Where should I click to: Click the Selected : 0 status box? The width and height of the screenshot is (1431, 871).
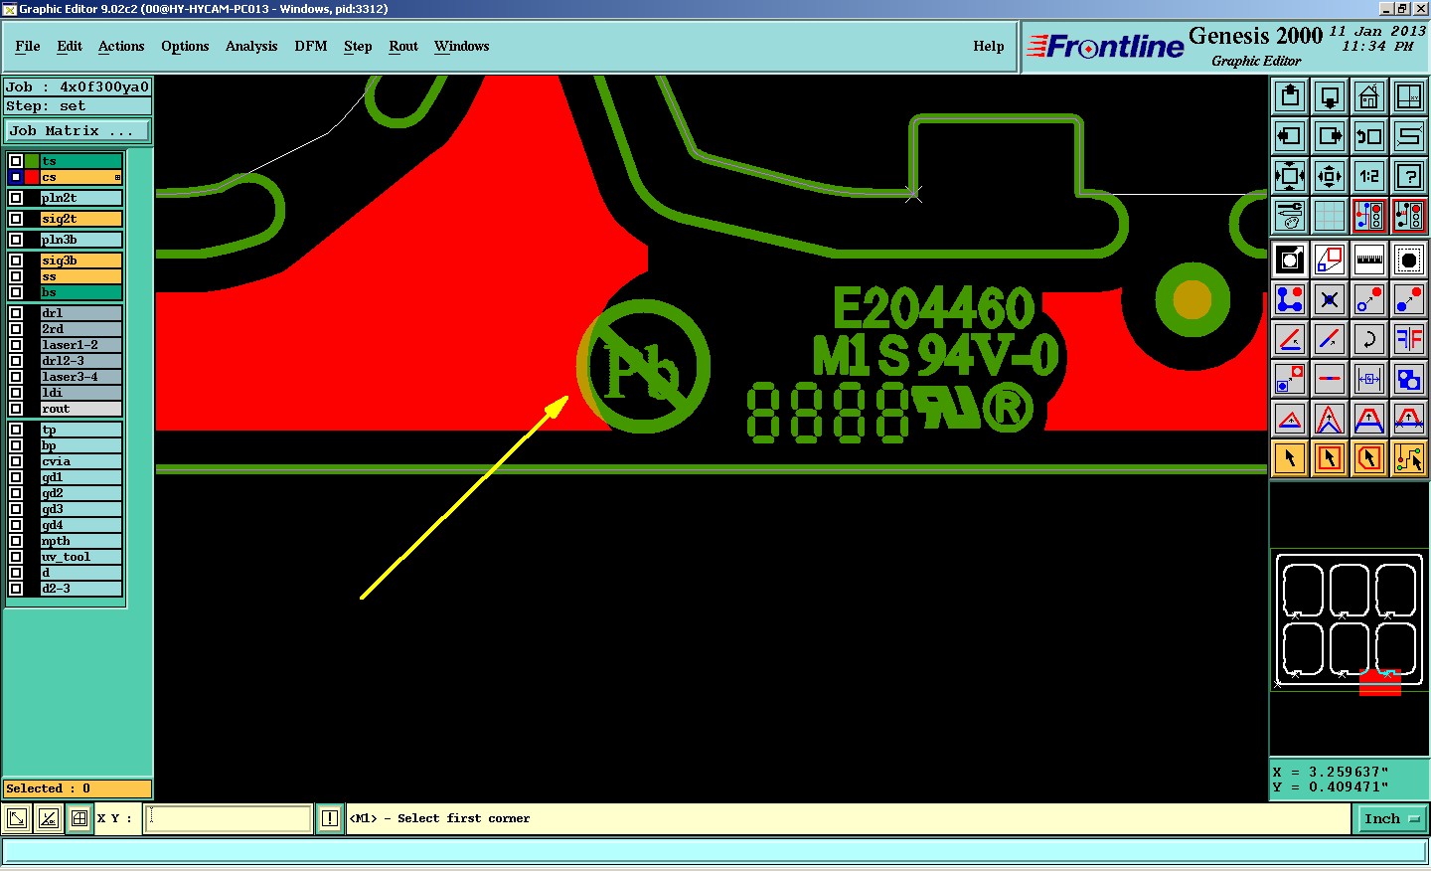78,788
